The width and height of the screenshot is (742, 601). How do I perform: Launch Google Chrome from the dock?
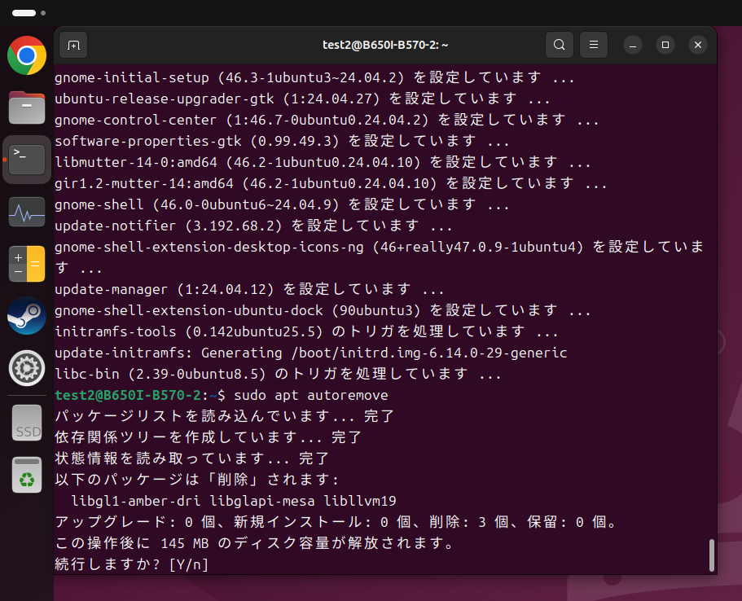point(27,55)
